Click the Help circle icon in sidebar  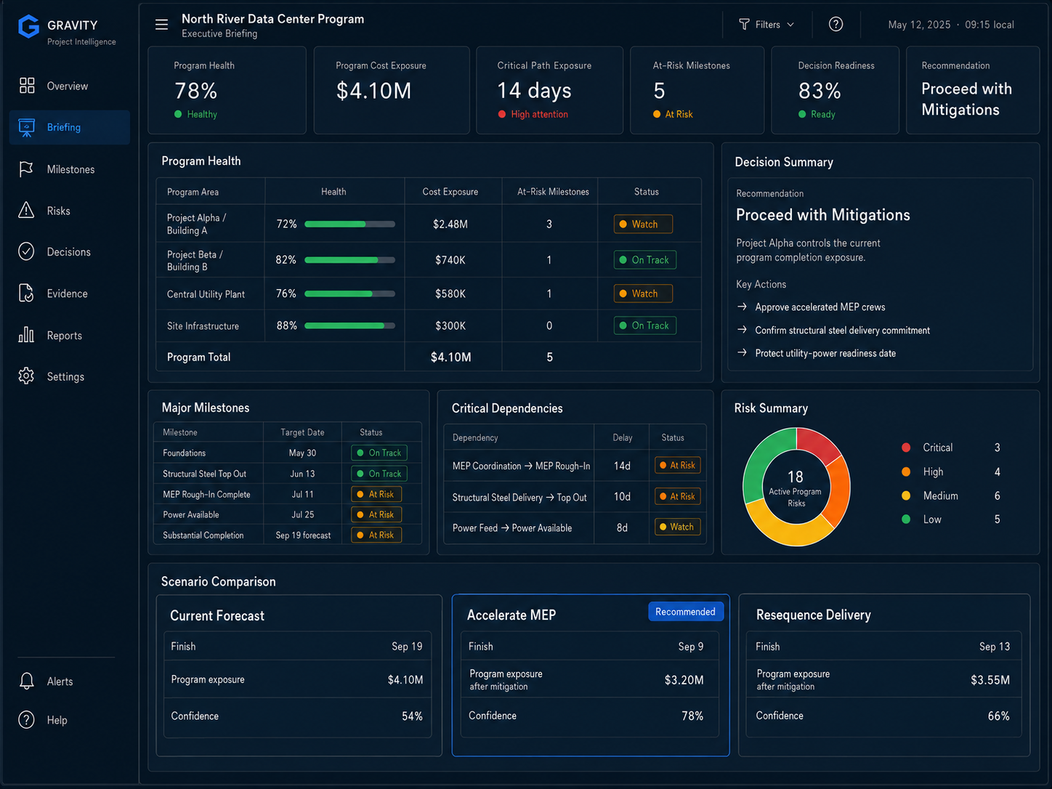click(26, 719)
